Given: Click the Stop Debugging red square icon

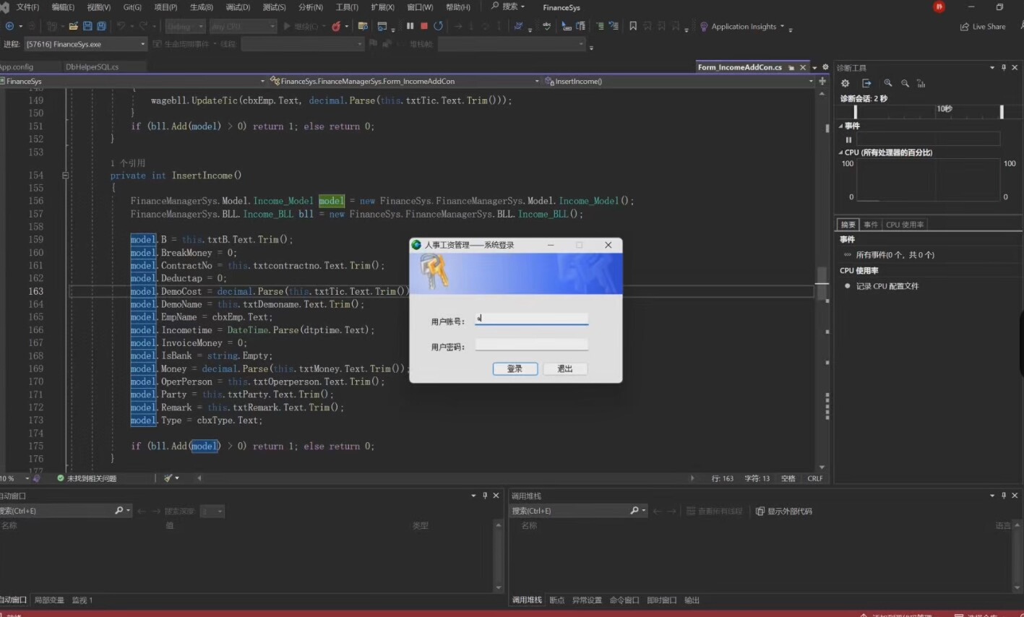Looking at the screenshot, I should tap(424, 26).
